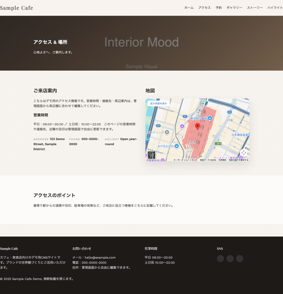Select 予約 in the top navigation
283x294 pixels.
click(x=219, y=8)
